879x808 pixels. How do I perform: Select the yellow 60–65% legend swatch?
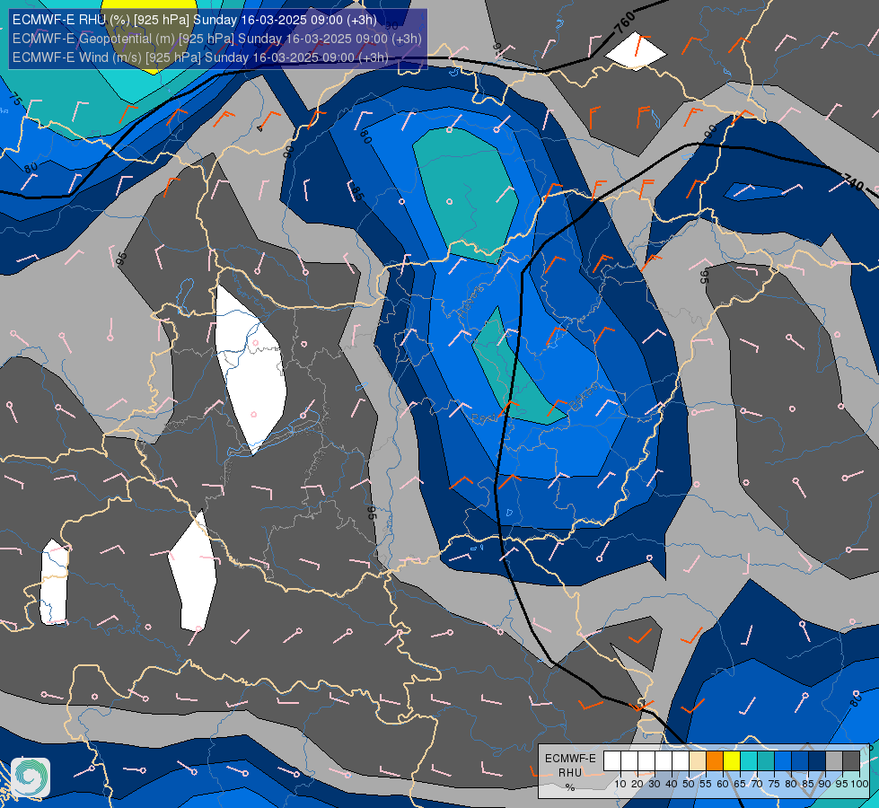point(732,761)
